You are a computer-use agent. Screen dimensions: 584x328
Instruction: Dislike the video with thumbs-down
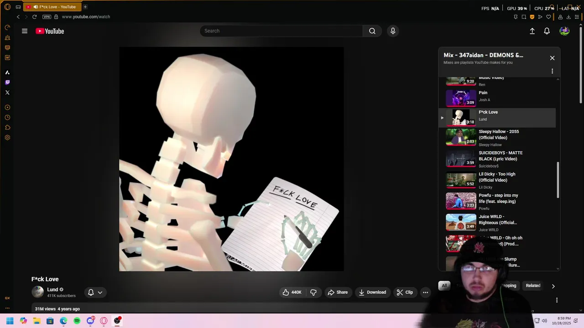point(313,292)
